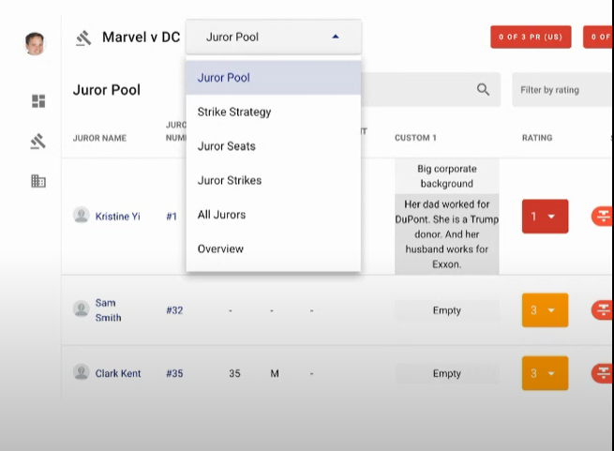614x451 pixels.
Task: Sort by RATING column header
Action: tap(537, 138)
